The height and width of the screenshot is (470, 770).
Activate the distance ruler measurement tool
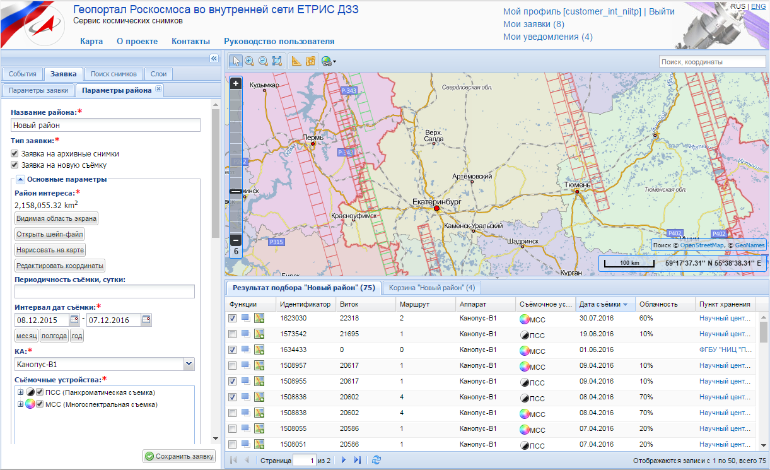(x=296, y=61)
